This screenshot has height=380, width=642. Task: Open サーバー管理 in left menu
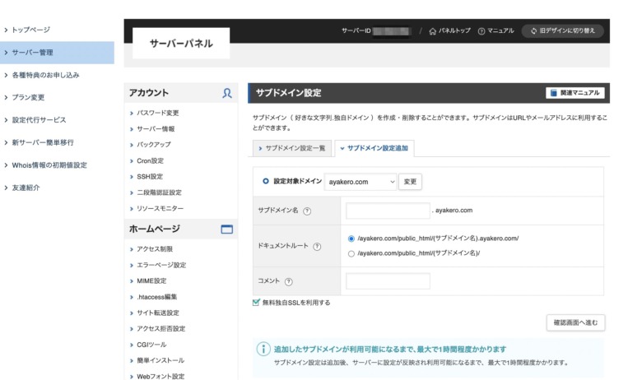click(57, 53)
